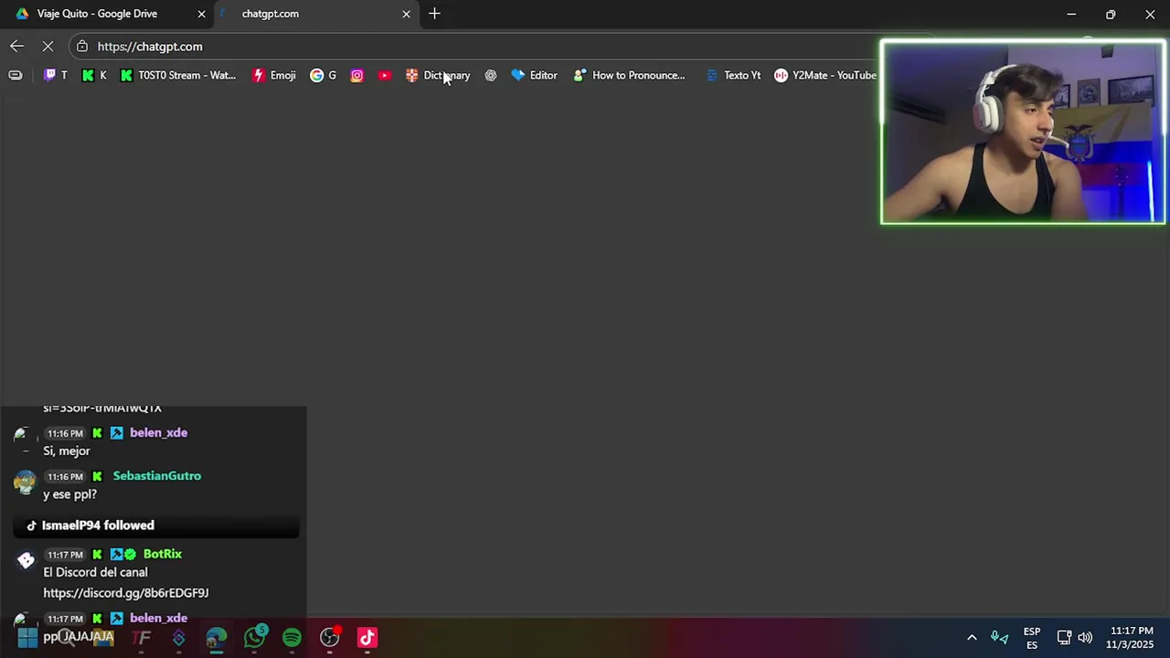The width and height of the screenshot is (1170, 658).
Task: Open the TF app on the taskbar
Action: click(x=141, y=638)
